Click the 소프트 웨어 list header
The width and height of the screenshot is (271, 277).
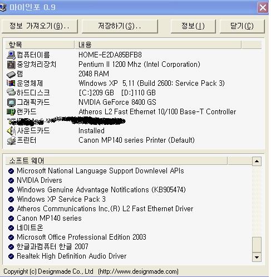point(116,161)
